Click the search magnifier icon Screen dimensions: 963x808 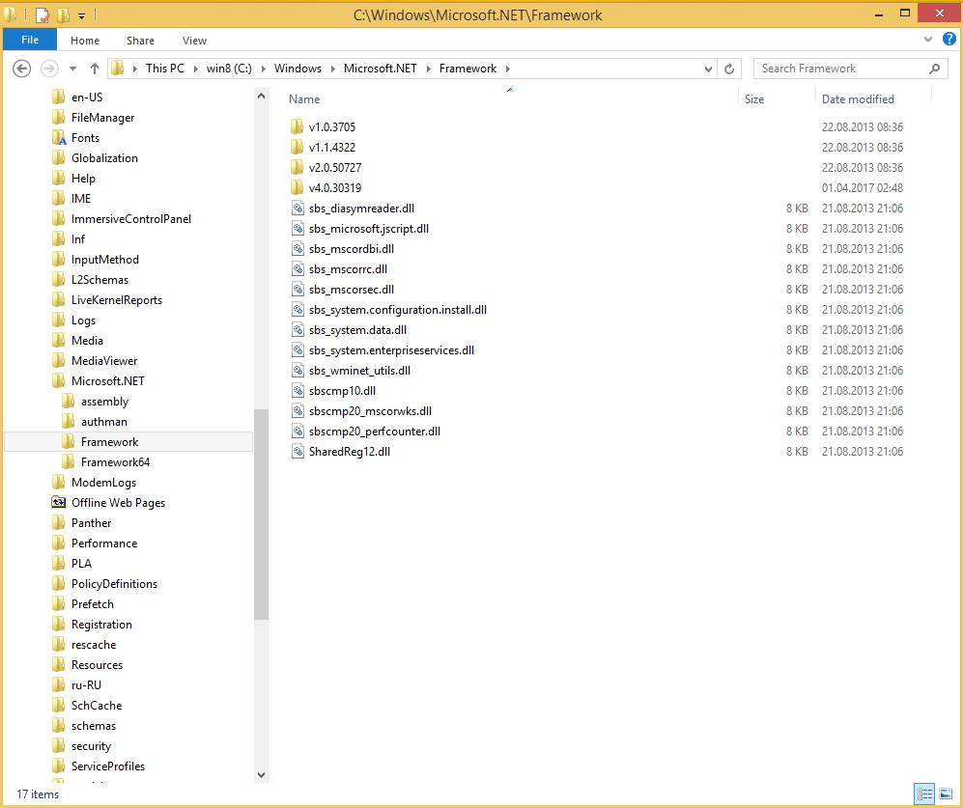tap(934, 69)
